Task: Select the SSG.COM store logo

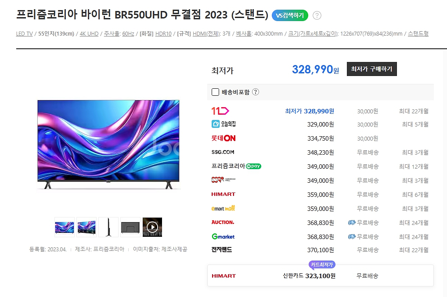Action: (223, 152)
